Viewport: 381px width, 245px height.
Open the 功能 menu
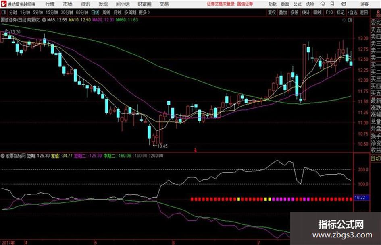coord(273,4)
